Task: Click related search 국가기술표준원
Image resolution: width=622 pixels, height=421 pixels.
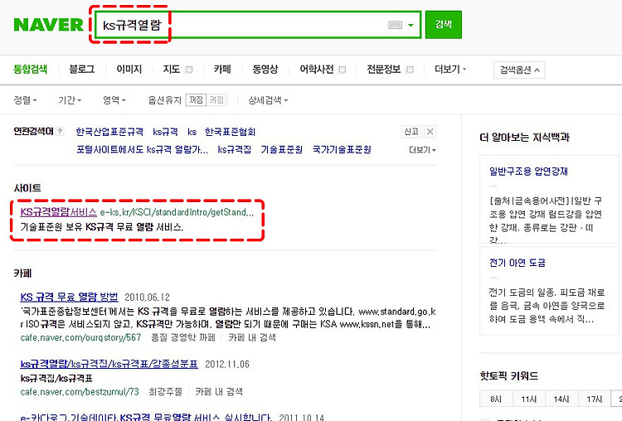Action: tap(342, 149)
